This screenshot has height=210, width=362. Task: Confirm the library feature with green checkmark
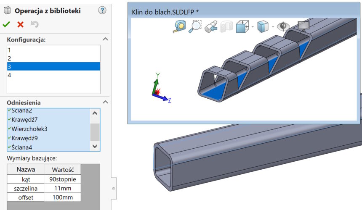pos(6,25)
